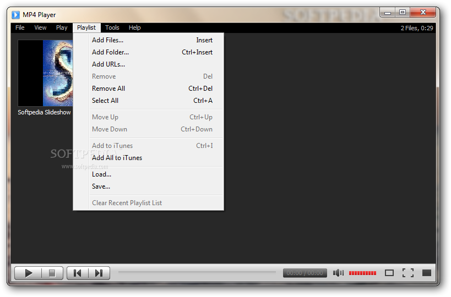Skip to the previous track
The height and width of the screenshot is (297, 451).
click(78, 273)
